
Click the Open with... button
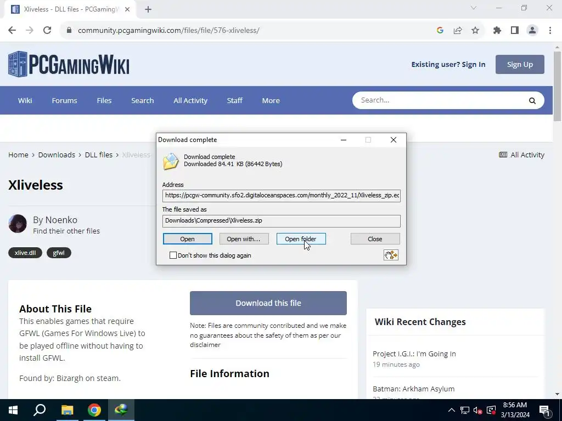[x=244, y=239]
